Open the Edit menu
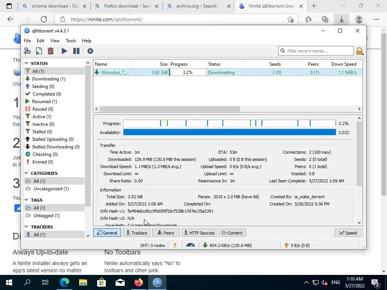Screen dimensions: 387x290 [x=40, y=41]
